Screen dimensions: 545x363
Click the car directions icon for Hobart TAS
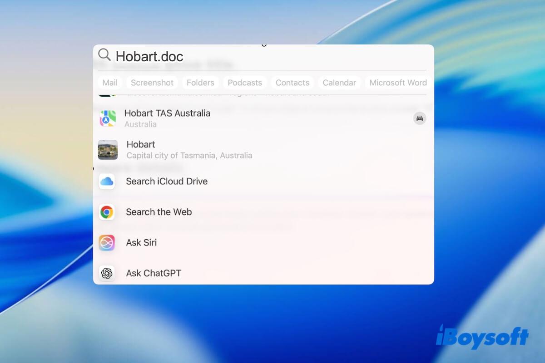point(420,118)
